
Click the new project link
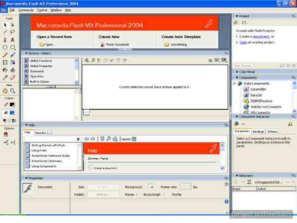tap(261, 36)
